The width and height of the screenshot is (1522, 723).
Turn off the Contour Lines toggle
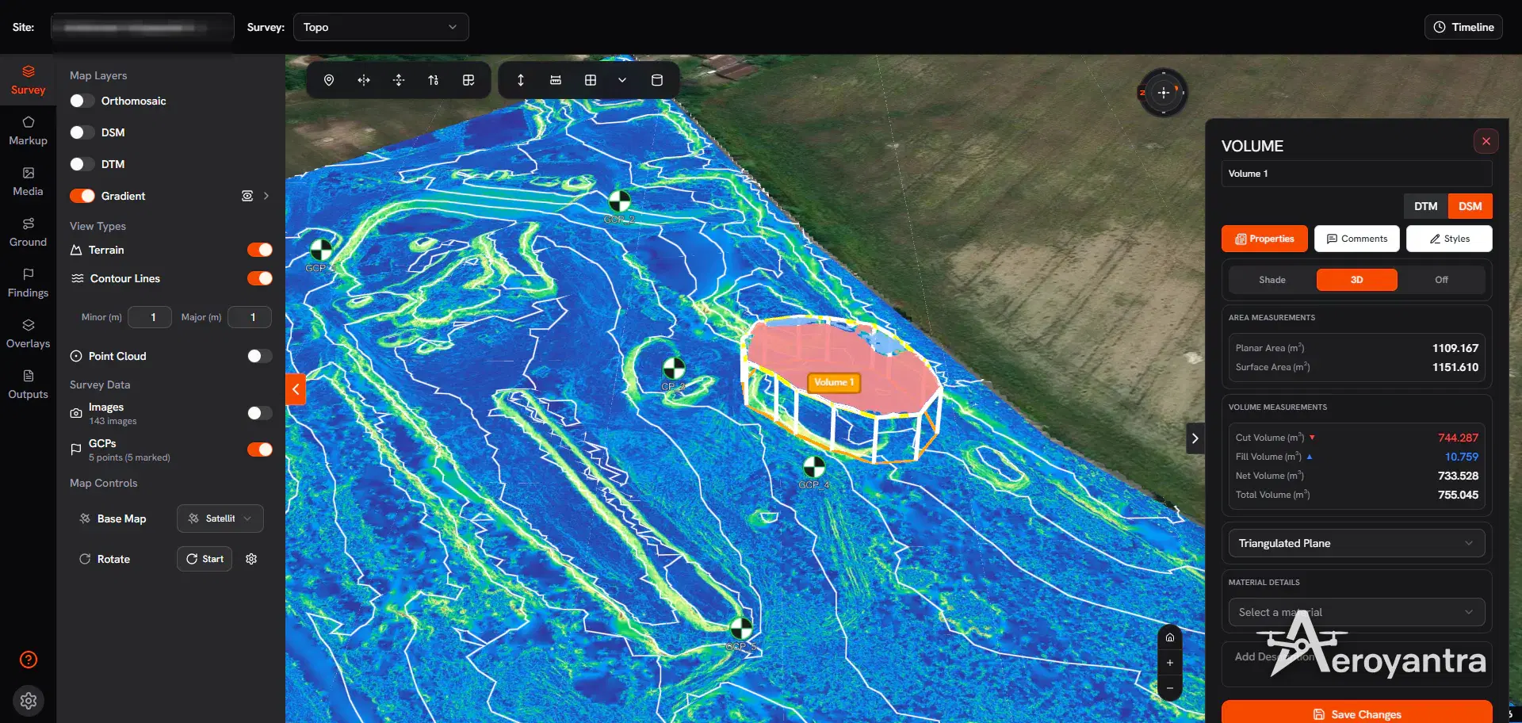click(260, 278)
